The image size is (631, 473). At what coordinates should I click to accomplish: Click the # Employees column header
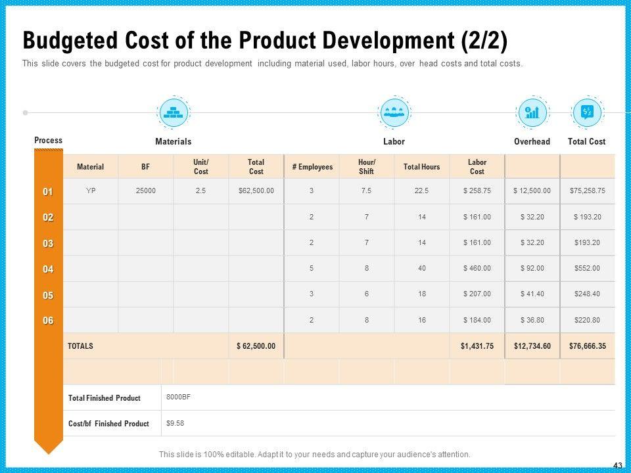pyautogui.click(x=312, y=167)
